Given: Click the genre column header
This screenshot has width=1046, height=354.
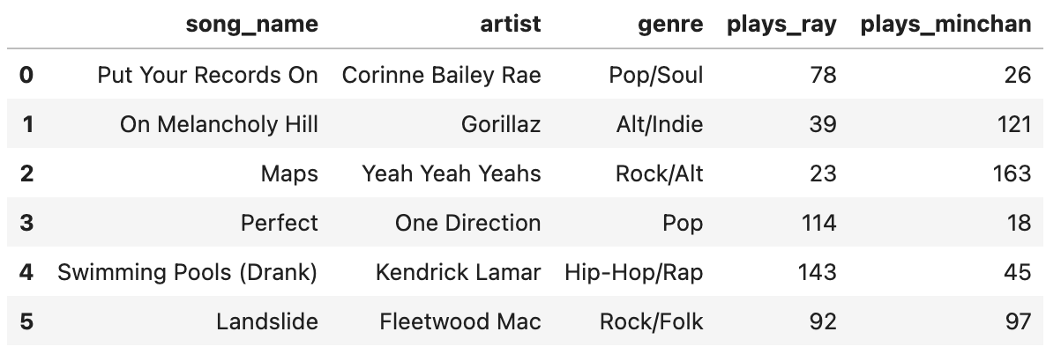Looking at the screenshot, I should click(671, 25).
